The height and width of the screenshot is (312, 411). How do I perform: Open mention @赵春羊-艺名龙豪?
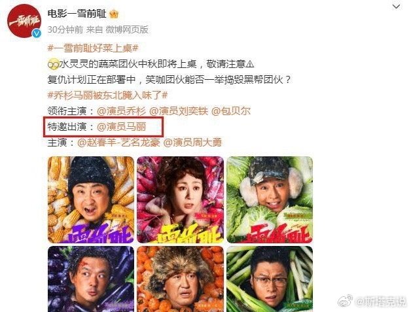click(x=118, y=143)
